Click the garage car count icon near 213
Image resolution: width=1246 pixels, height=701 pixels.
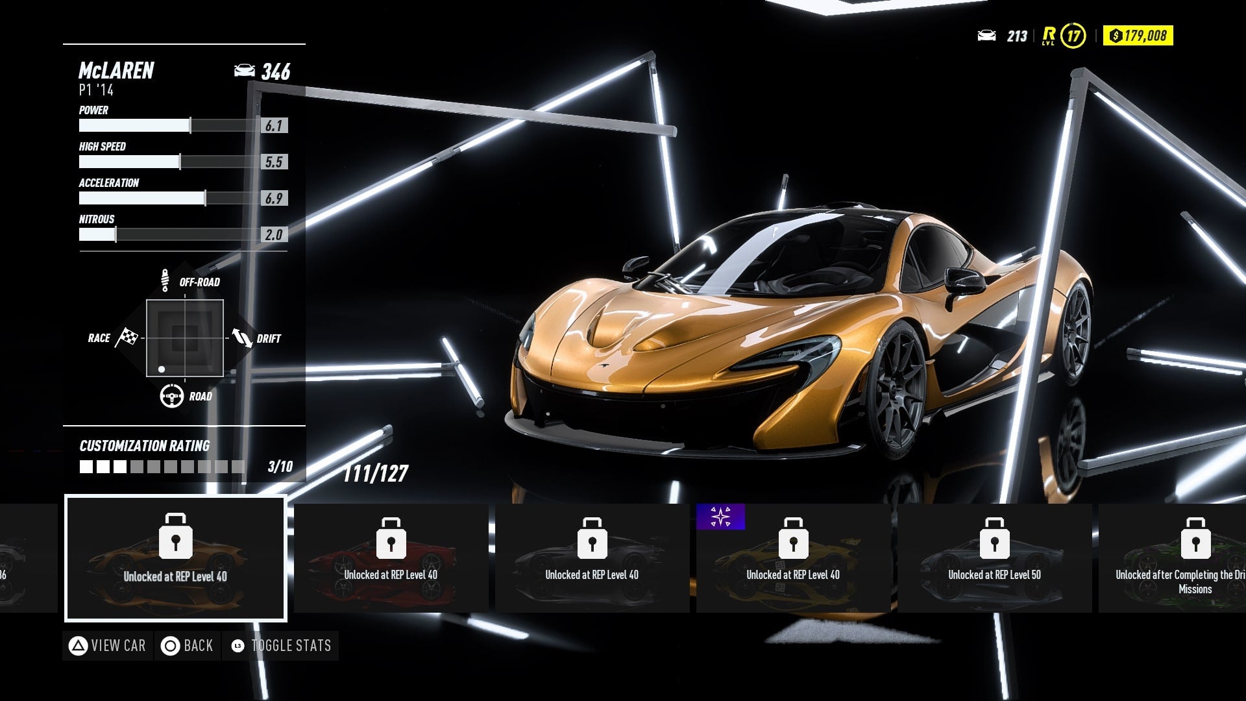(x=986, y=36)
